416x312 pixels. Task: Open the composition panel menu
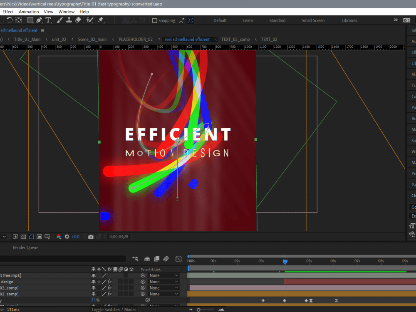[42, 30]
